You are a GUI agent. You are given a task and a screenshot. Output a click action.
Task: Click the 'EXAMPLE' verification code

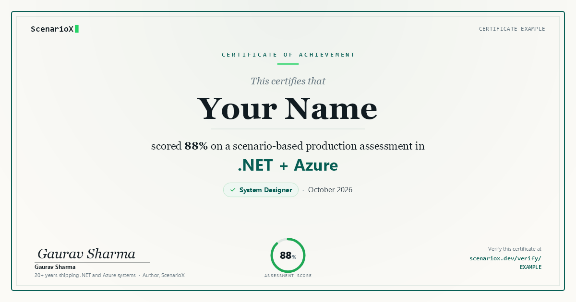coord(530,267)
